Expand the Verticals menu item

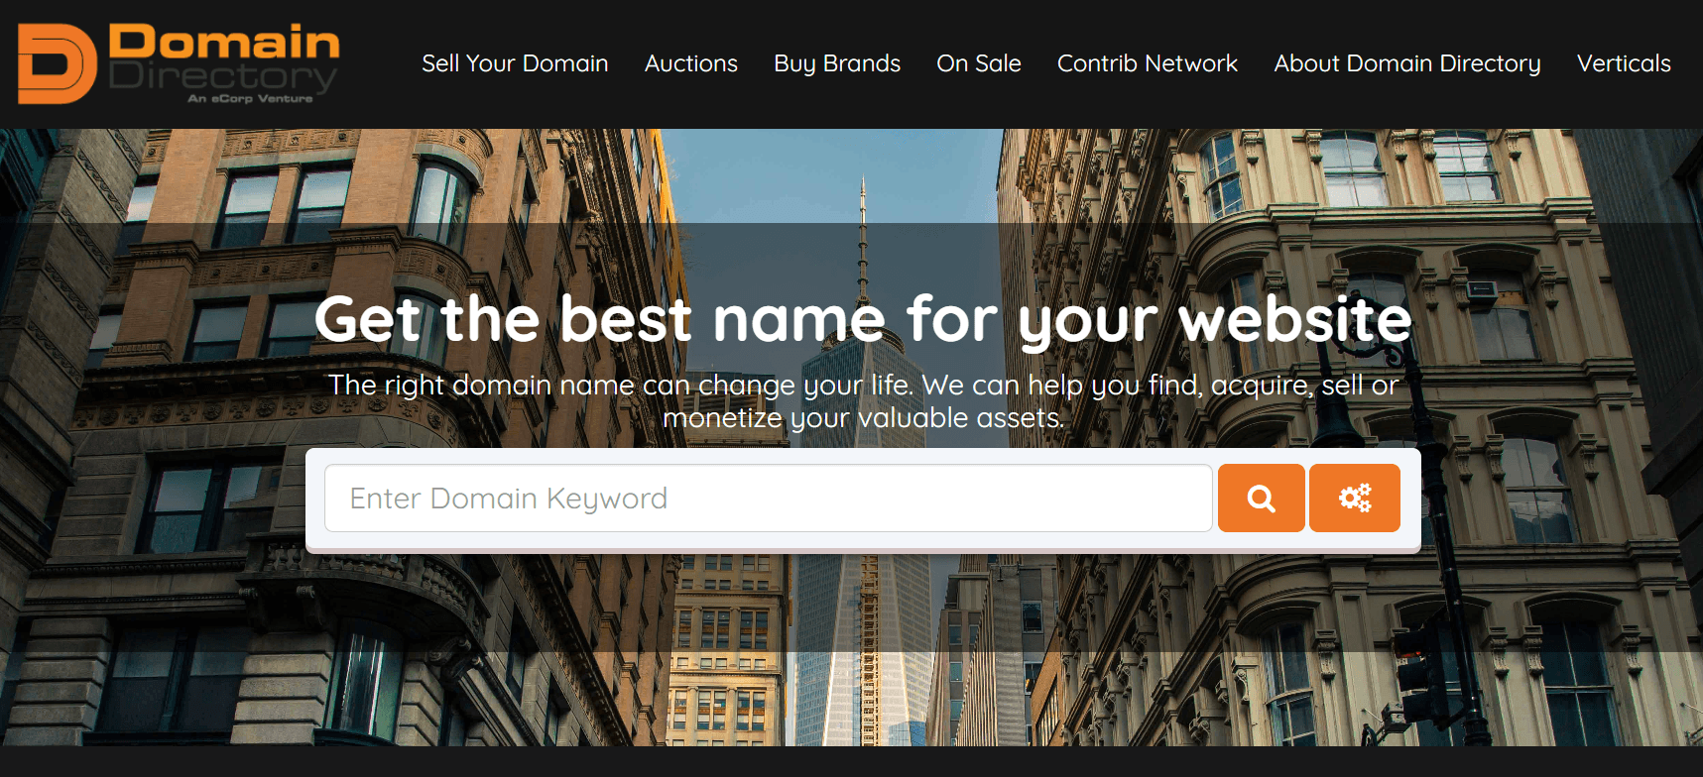tap(1624, 63)
